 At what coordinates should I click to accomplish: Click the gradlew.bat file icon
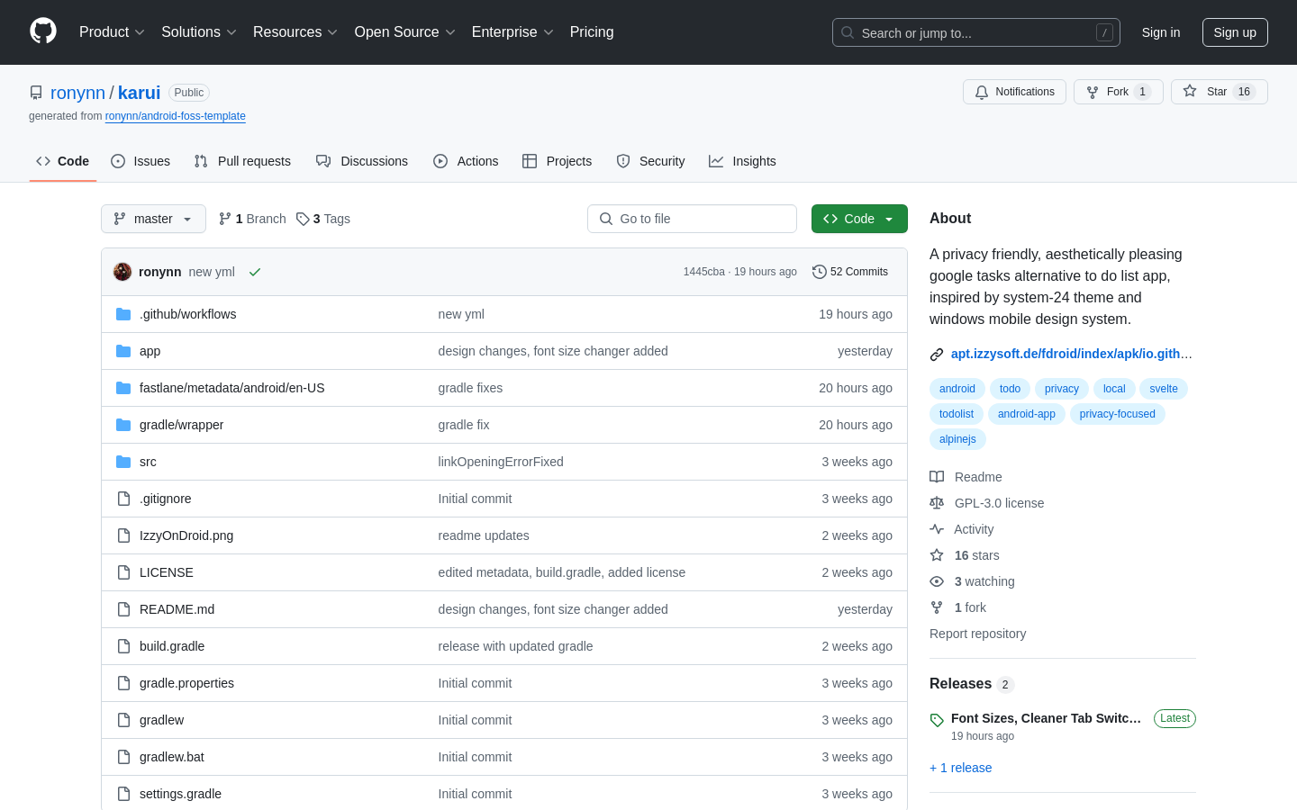point(123,757)
